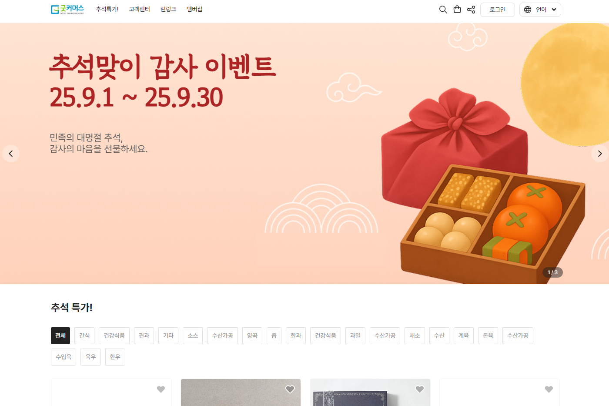Open the search magnifier icon
Image resolution: width=609 pixels, height=406 pixels.
443,10
